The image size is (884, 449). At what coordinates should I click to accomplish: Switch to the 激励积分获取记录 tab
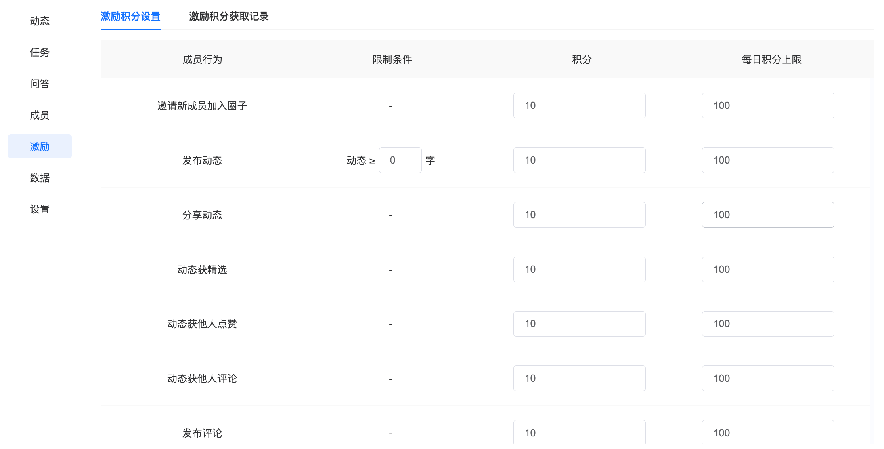pyautogui.click(x=229, y=17)
